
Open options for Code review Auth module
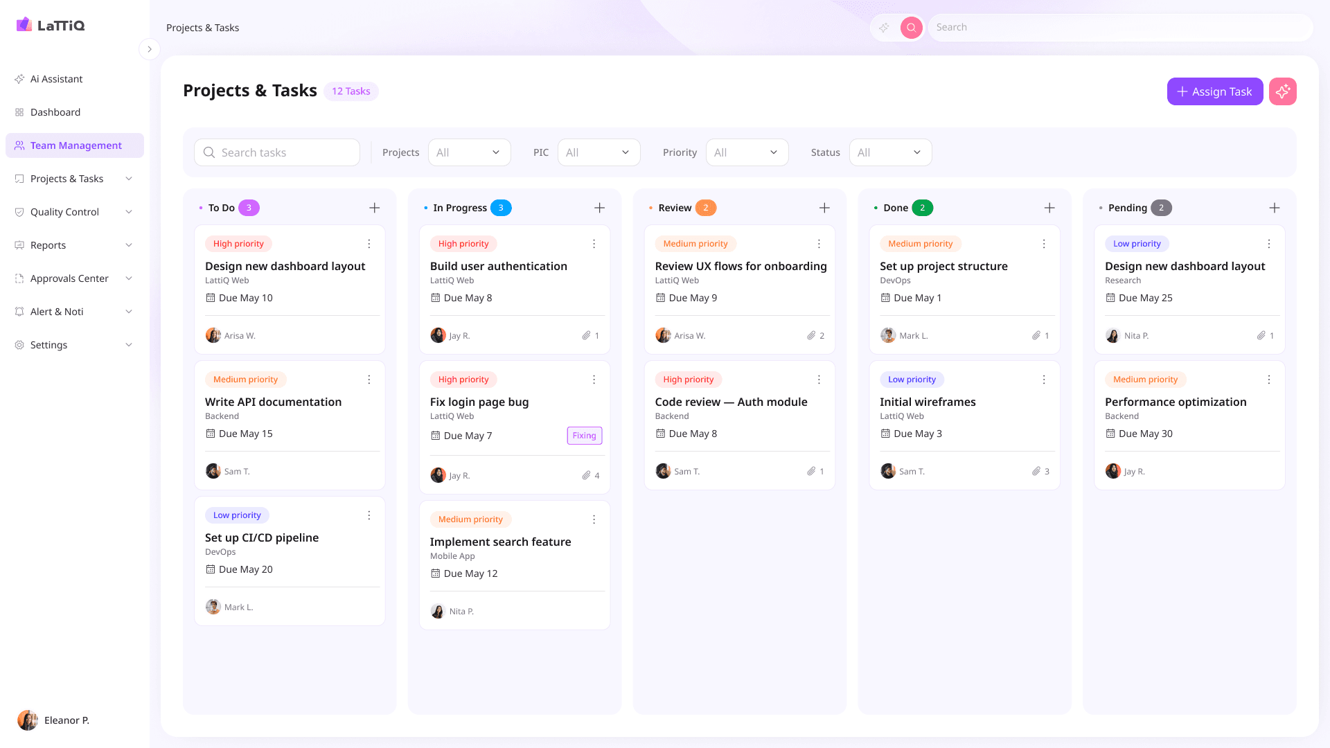[x=819, y=380]
